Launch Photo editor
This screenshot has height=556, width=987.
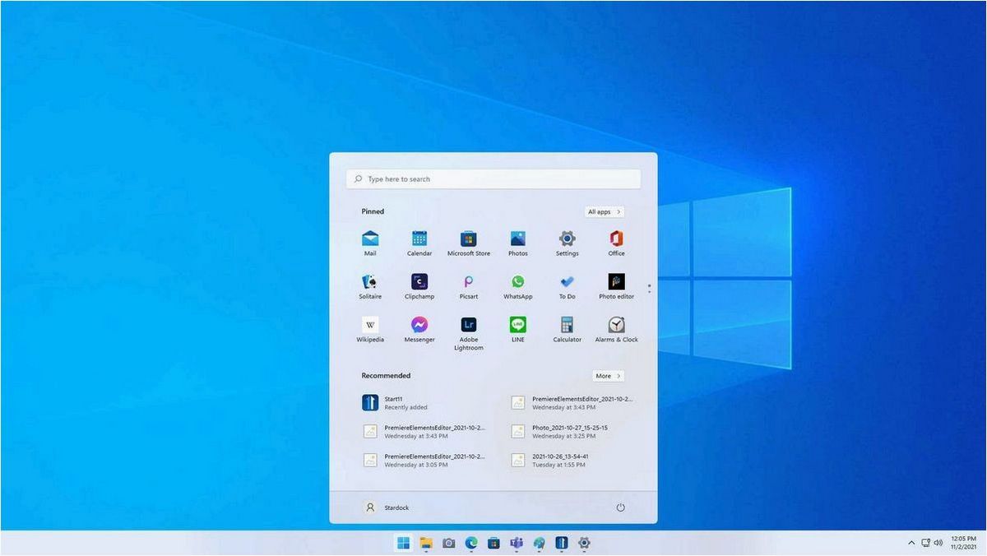617,286
